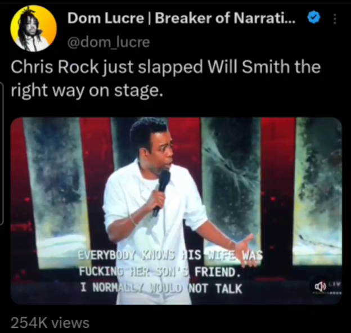
Task: Click the '254K views' count
Action: [x=50, y=323]
